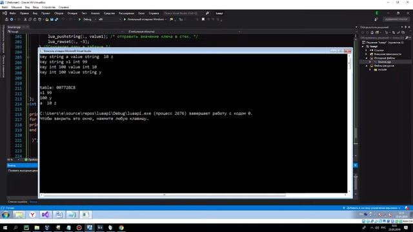Select Source.cpp in Solution Explorer
This screenshot has width=413, height=232.
click(385, 62)
